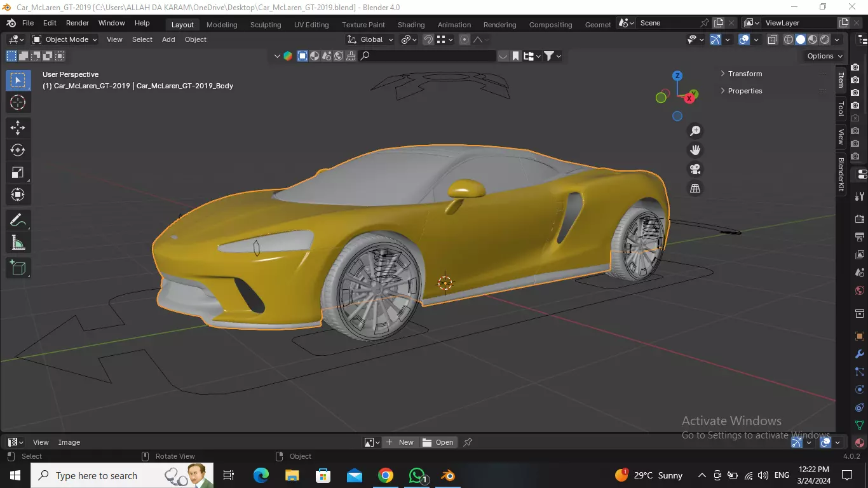Open the BlenderKit sidebar tab
Screen dimensions: 868x488
pyautogui.click(x=841, y=174)
